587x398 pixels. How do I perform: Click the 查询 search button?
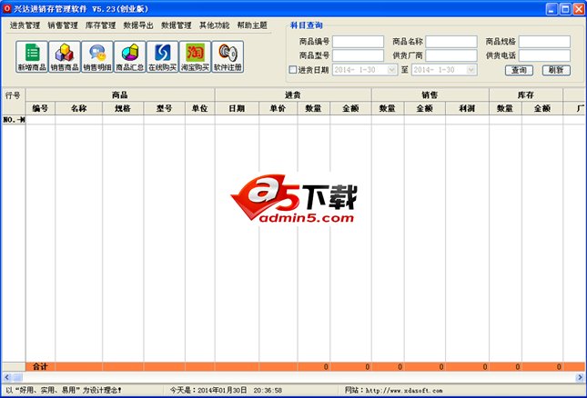pyautogui.click(x=519, y=70)
